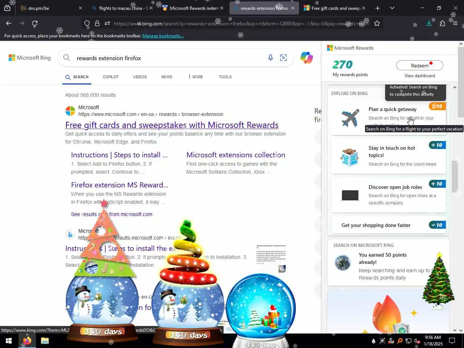The width and height of the screenshot is (464, 348).
Task: Open the Firefox downloads panel
Action: [x=429, y=23]
